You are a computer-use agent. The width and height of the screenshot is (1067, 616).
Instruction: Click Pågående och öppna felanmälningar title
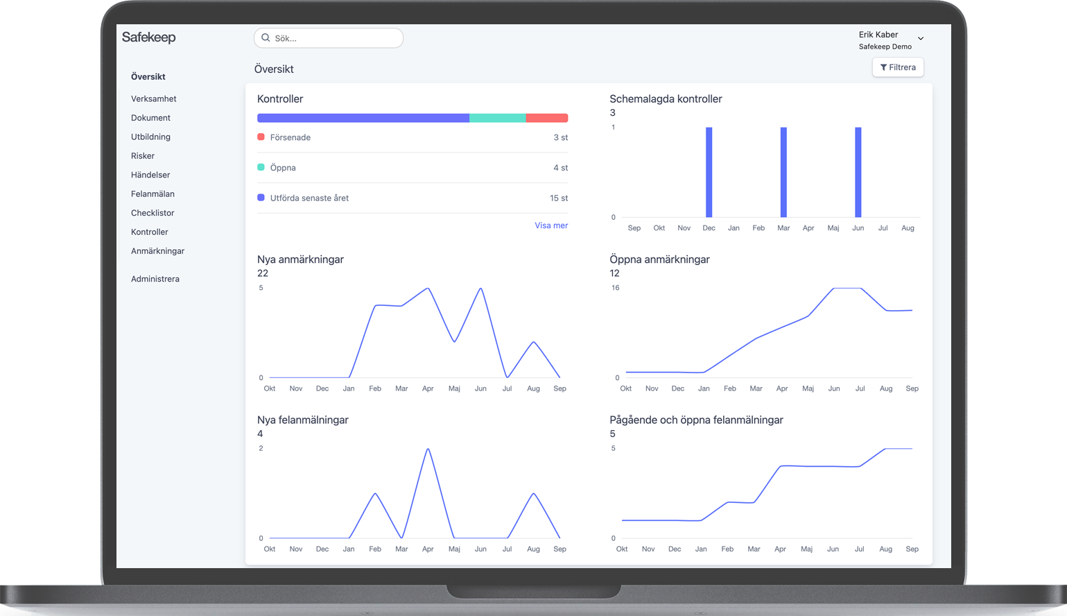pos(696,420)
